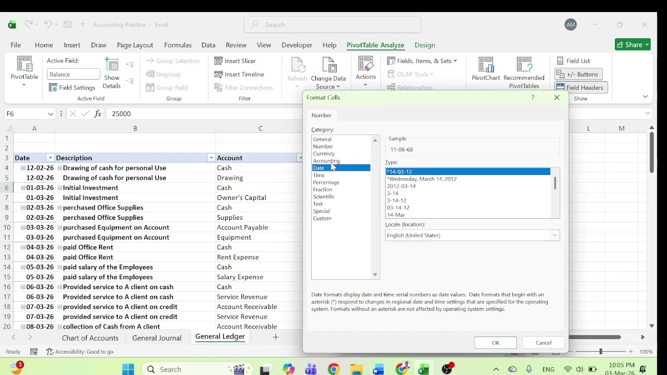Click the Redo icon in title bar
Image resolution: width=667 pixels, height=375 pixels.
(x=28, y=24)
